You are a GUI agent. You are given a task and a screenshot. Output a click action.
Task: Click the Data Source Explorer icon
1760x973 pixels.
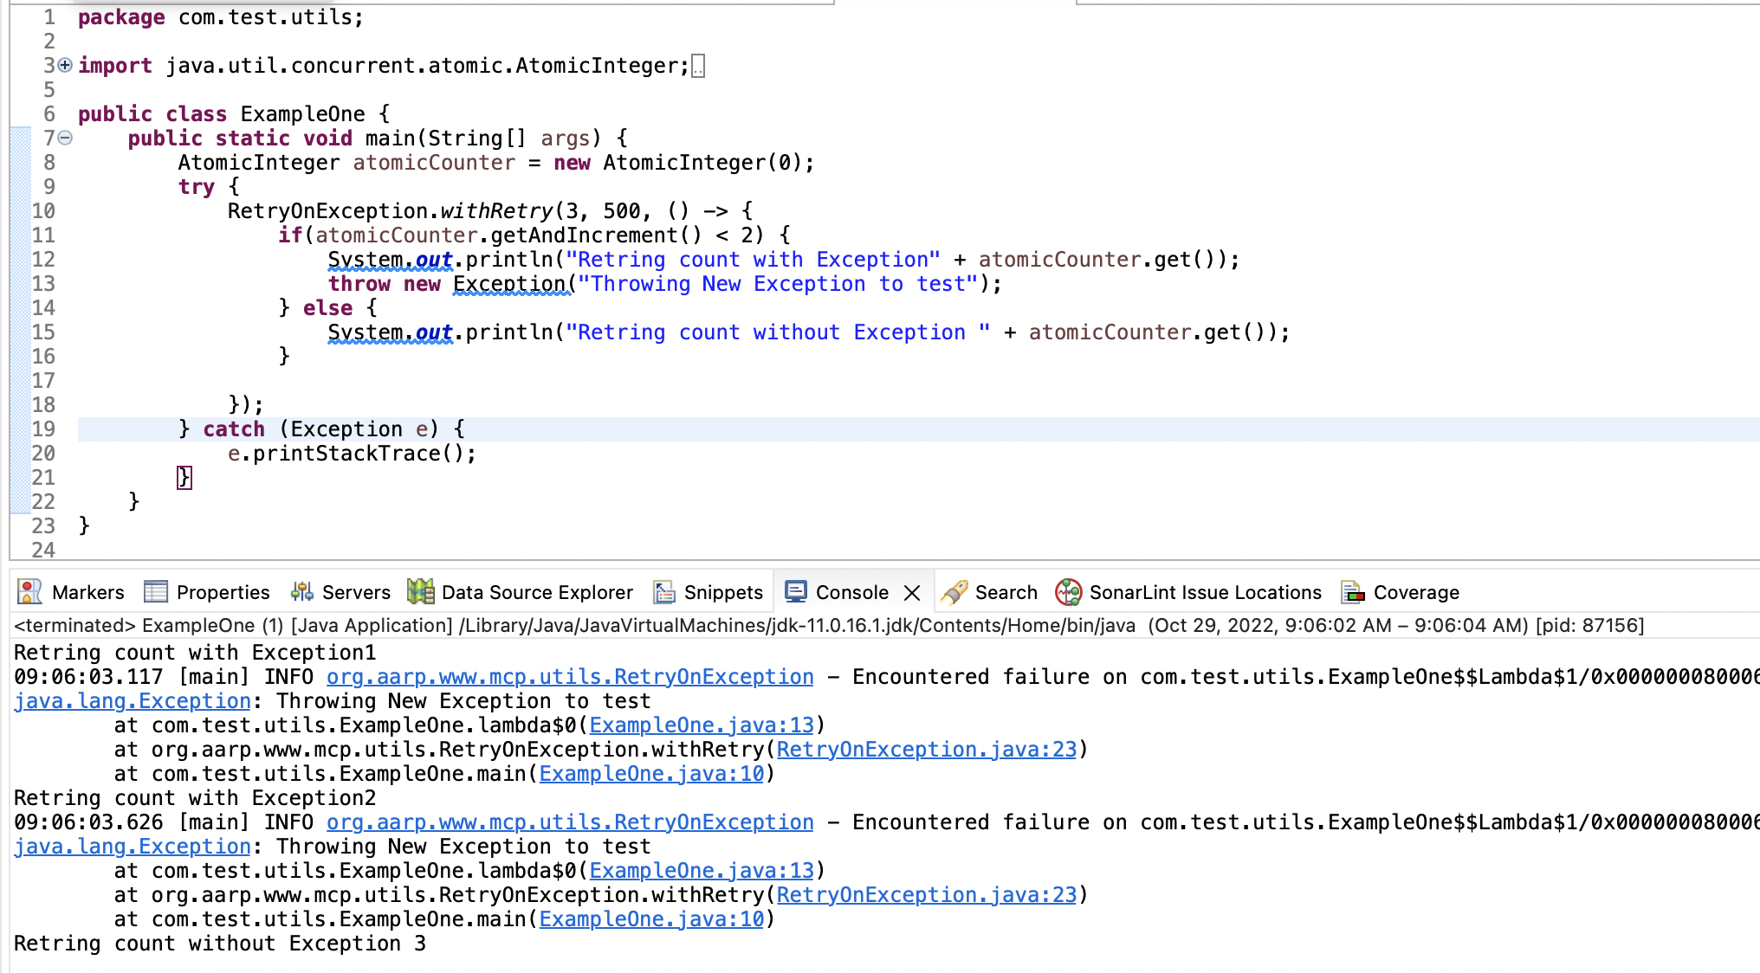421,592
